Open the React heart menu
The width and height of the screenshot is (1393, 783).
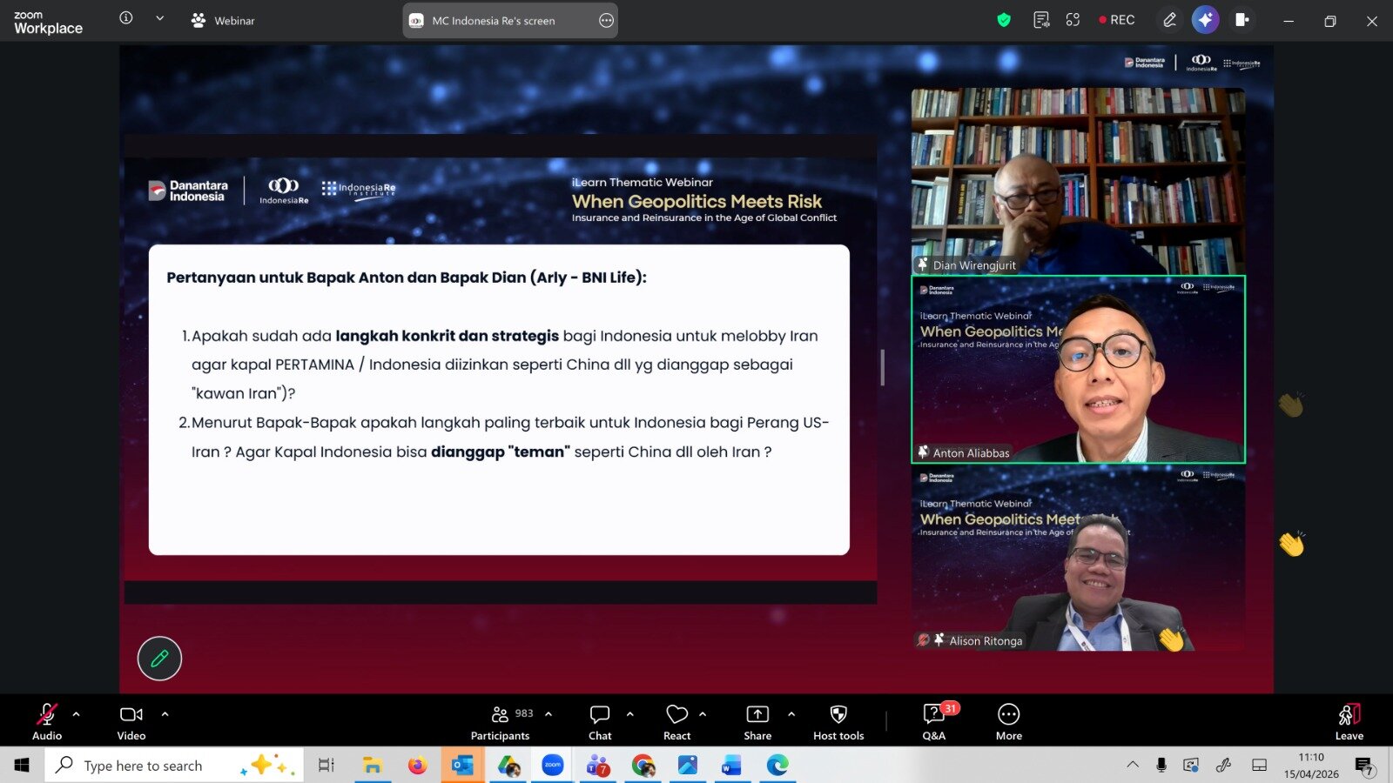[676, 721]
